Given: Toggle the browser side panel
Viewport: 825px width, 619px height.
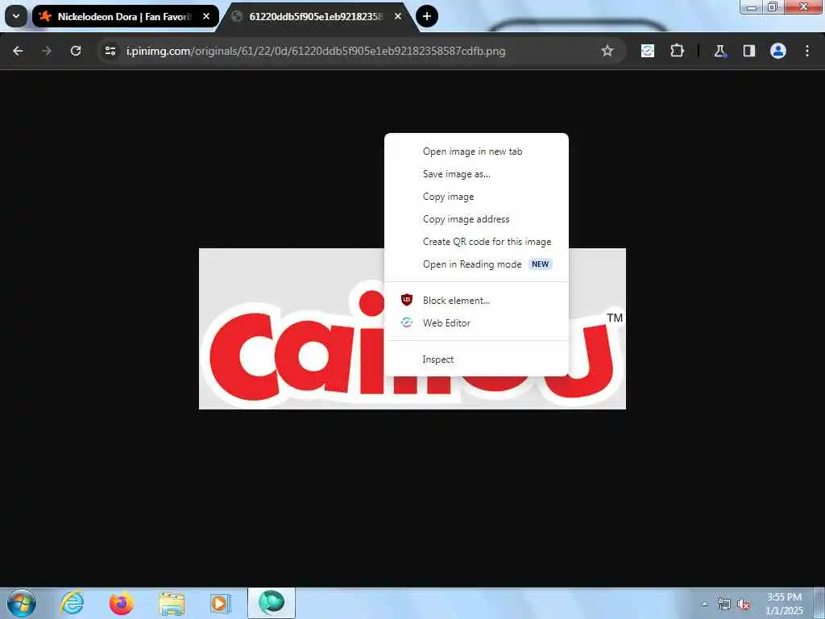Looking at the screenshot, I should tap(748, 51).
